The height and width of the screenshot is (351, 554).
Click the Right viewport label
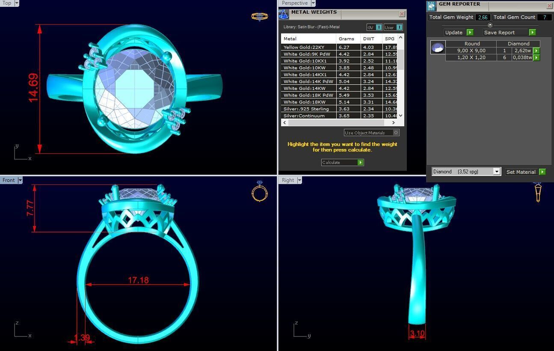click(x=288, y=180)
